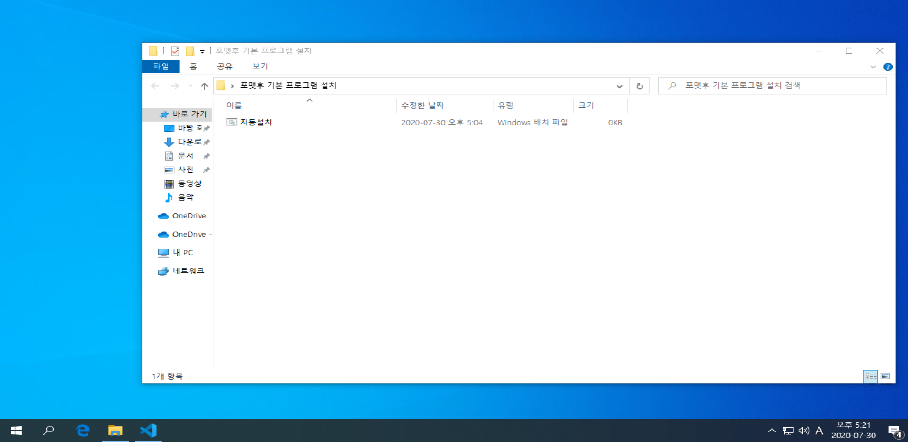The image size is (908, 442).
Task: Go back with the left arrow
Action: click(x=155, y=86)
